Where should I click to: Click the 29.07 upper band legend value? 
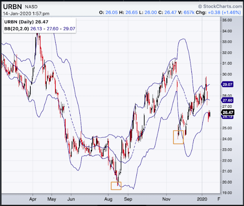[x=69, y=29]
